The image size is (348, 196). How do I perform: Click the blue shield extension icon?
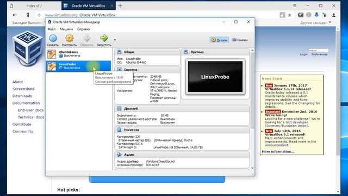pyautogui.click(x=316, y=15)
